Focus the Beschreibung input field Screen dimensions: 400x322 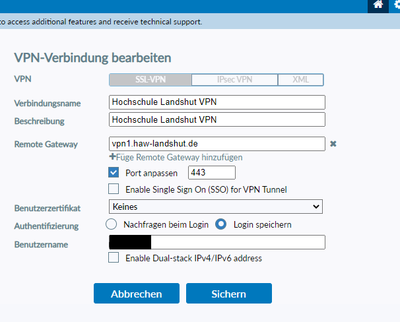tap(217, 119)
